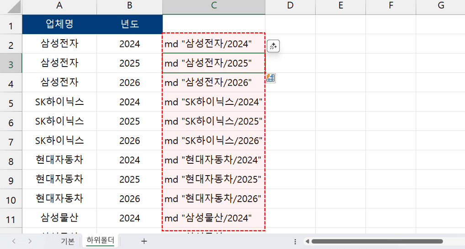Select cell md "현대자동차/2024"
Viewport: 465px width, 249px height.
[x=214, y=160]
